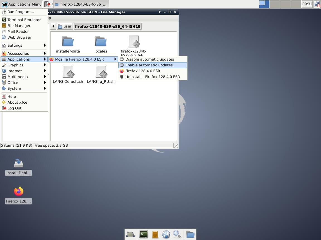321x240 pixels.
Task: Expand the Multimedia submenu
Action: click(x=24, y=77)
